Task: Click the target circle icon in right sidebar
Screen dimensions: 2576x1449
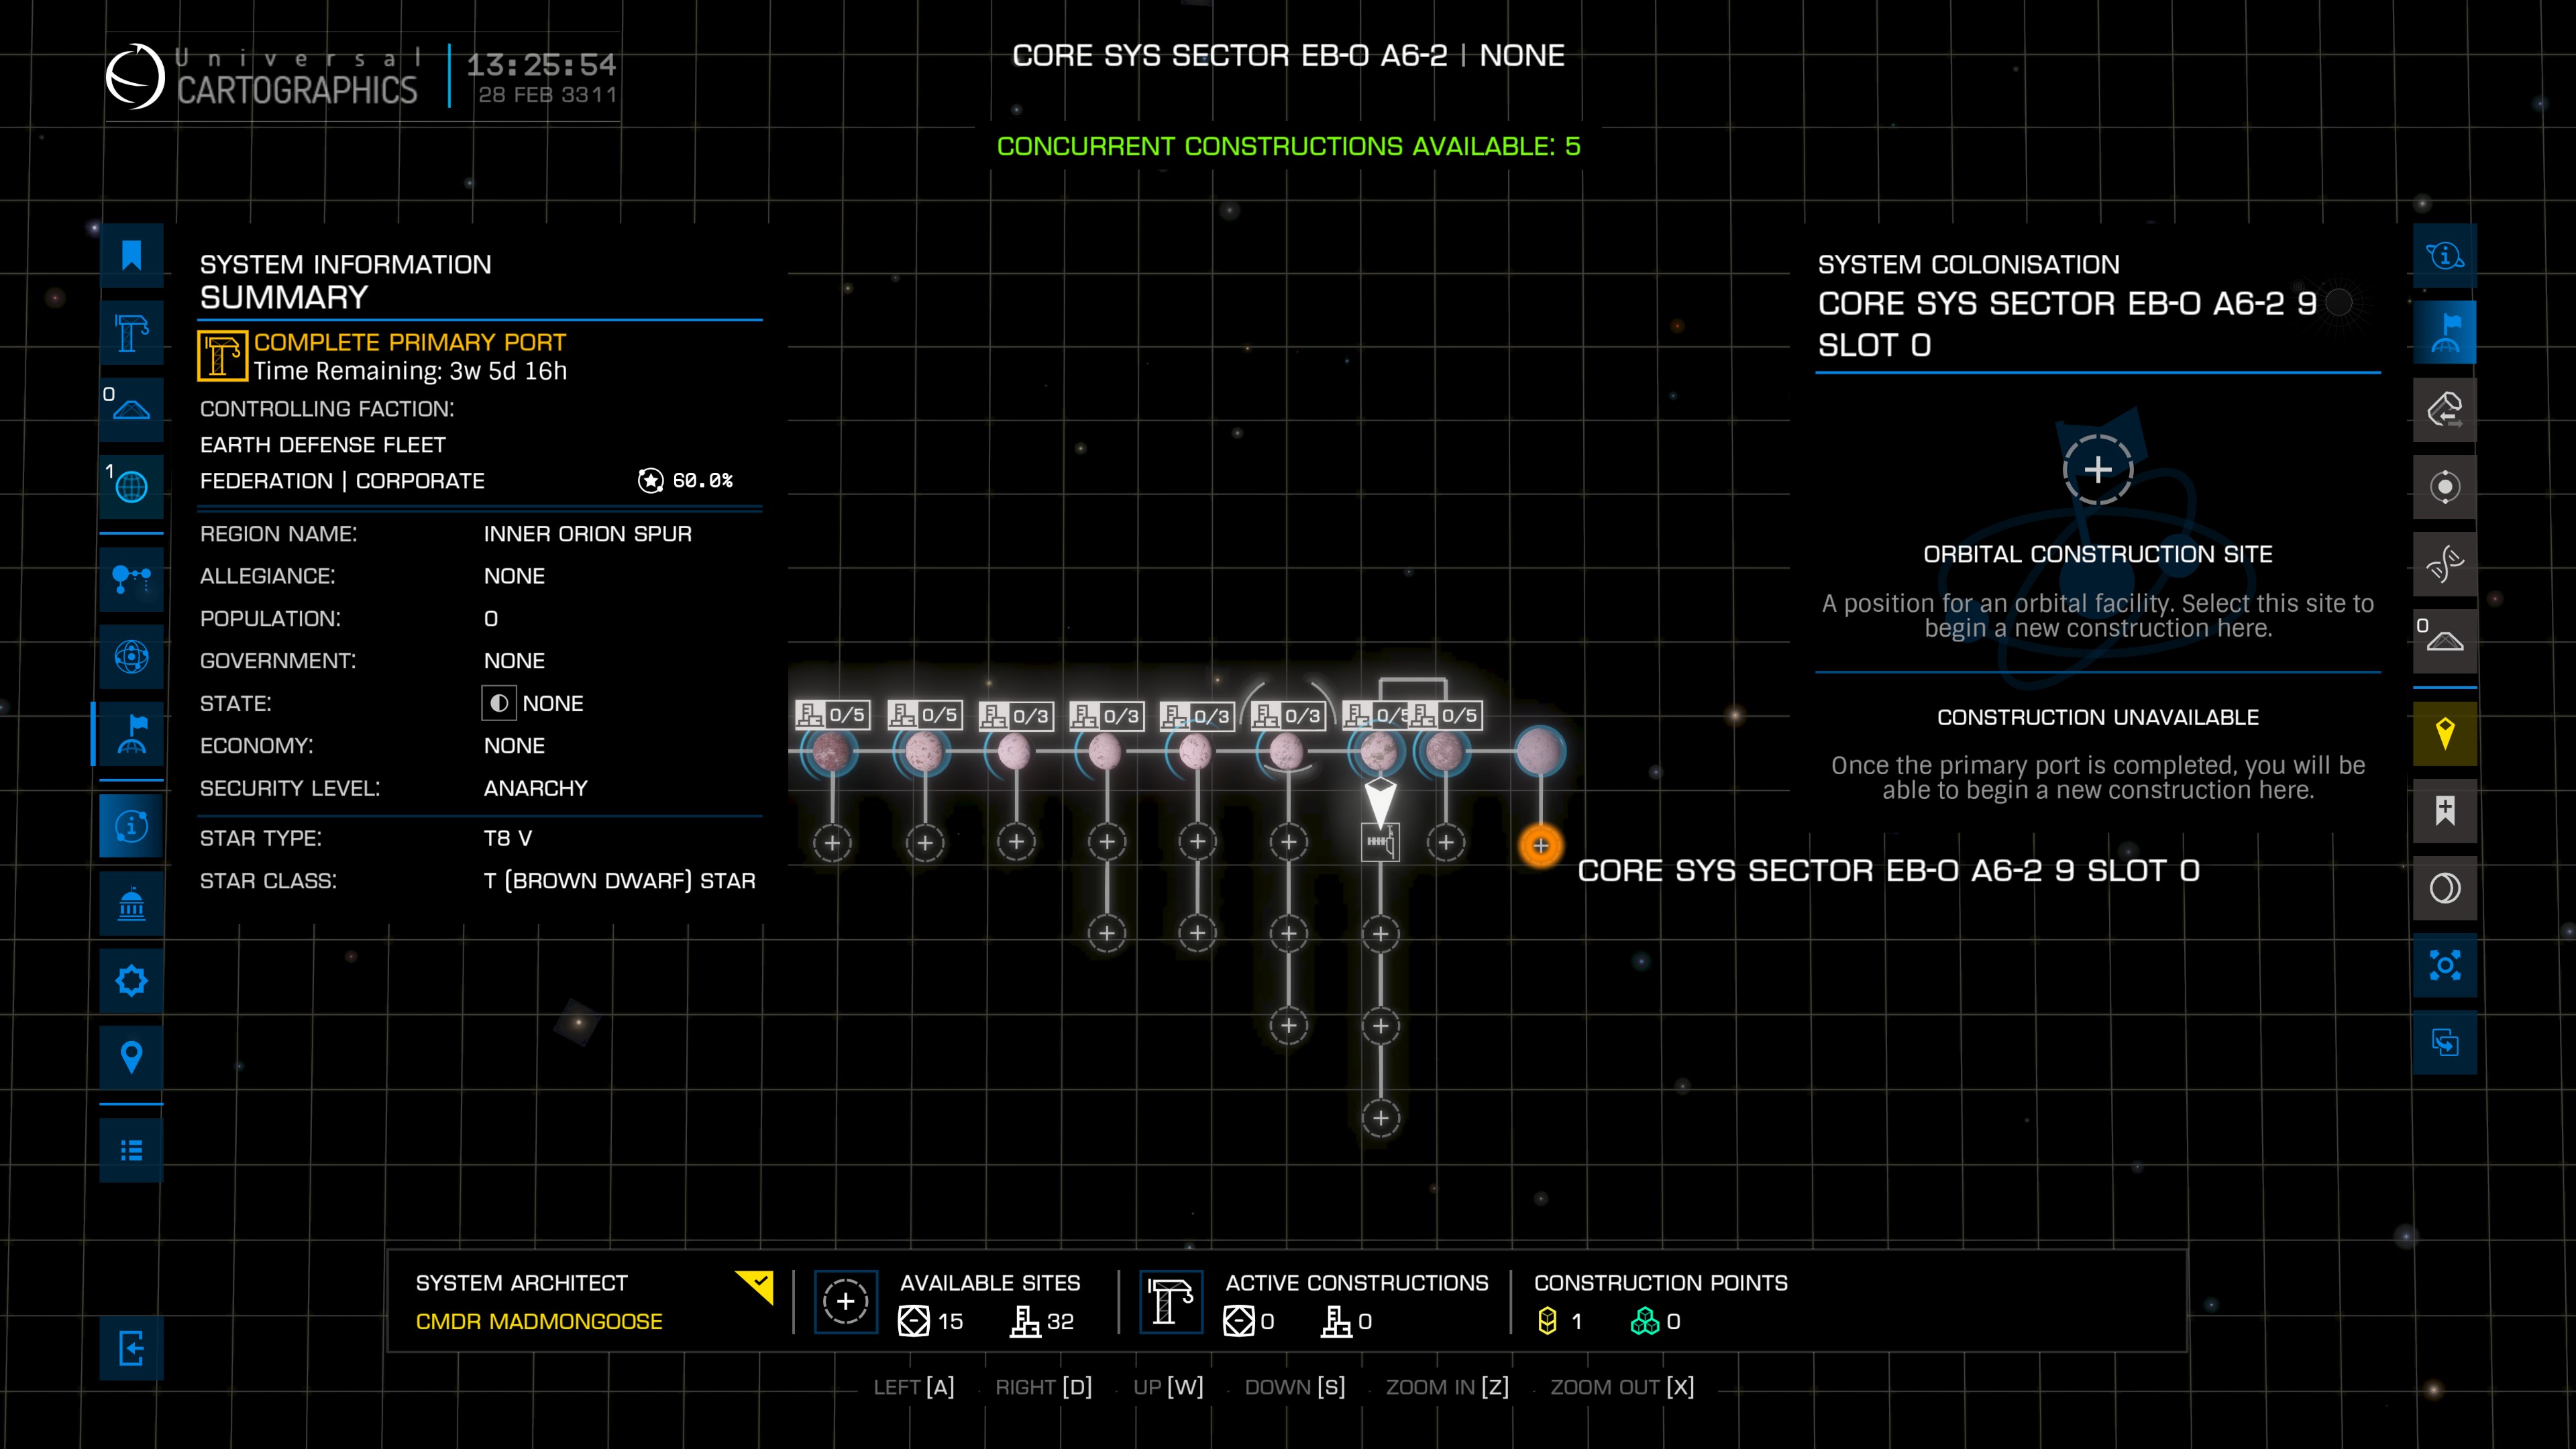Action: tap(2445, 487)
